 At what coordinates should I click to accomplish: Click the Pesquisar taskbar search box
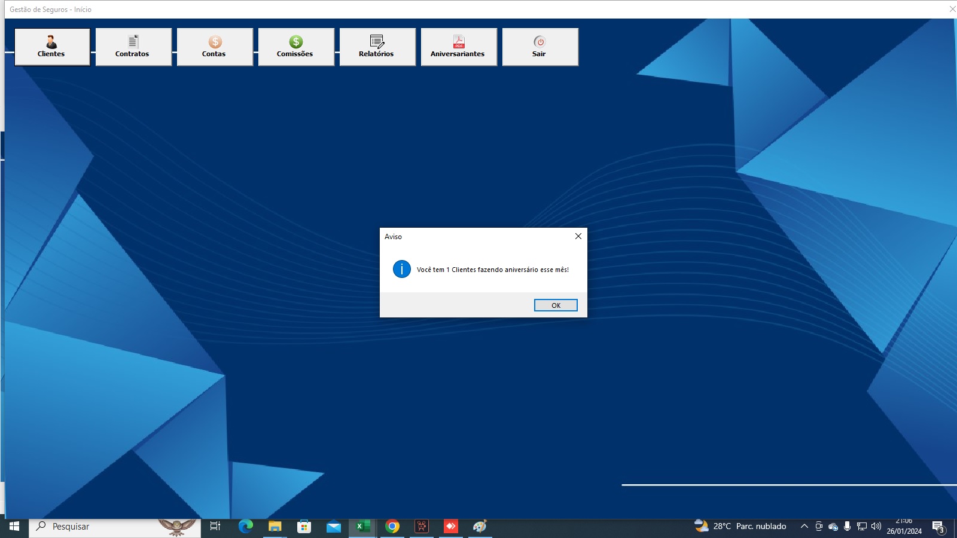(115, 526)
